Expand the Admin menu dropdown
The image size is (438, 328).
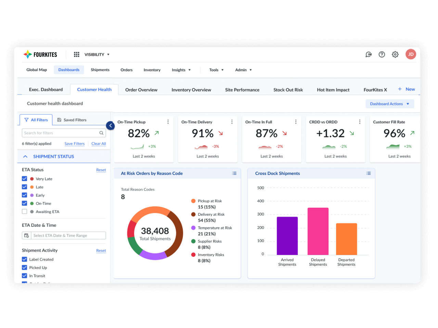click(x=244, y=70)
